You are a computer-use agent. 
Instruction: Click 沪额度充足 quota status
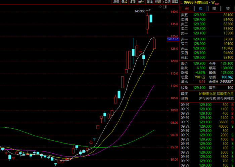pos(207,94)
